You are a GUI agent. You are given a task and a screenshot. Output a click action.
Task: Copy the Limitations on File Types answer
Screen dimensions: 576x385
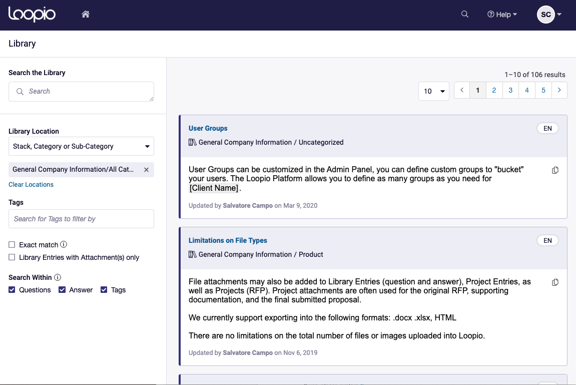(555, 282)
